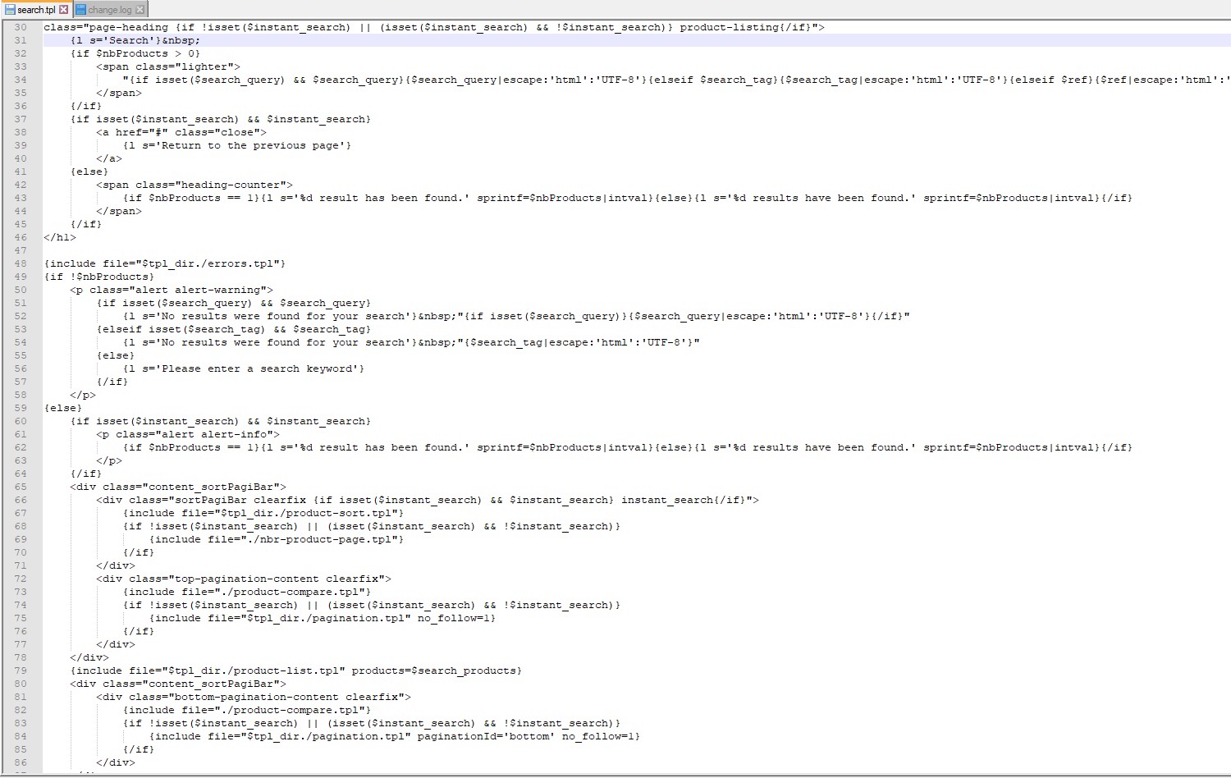The width and height of the screenshot is (1231, 778).
Task: Click the {include file="./product-compare.tpl"} on line 73
Action: click(247, 592)
